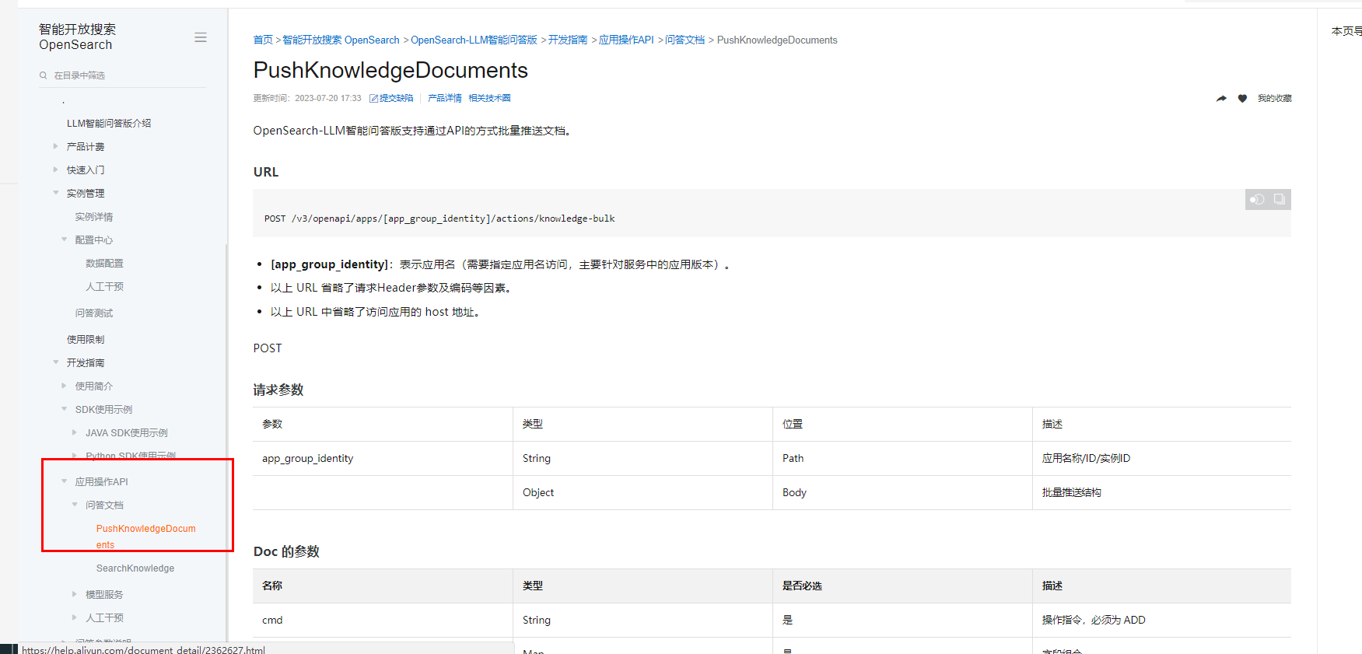This screenshot has height=654, width=1362.
Task: Open SearchKnowledge in sidebar tree
Action: click(135, 568)
